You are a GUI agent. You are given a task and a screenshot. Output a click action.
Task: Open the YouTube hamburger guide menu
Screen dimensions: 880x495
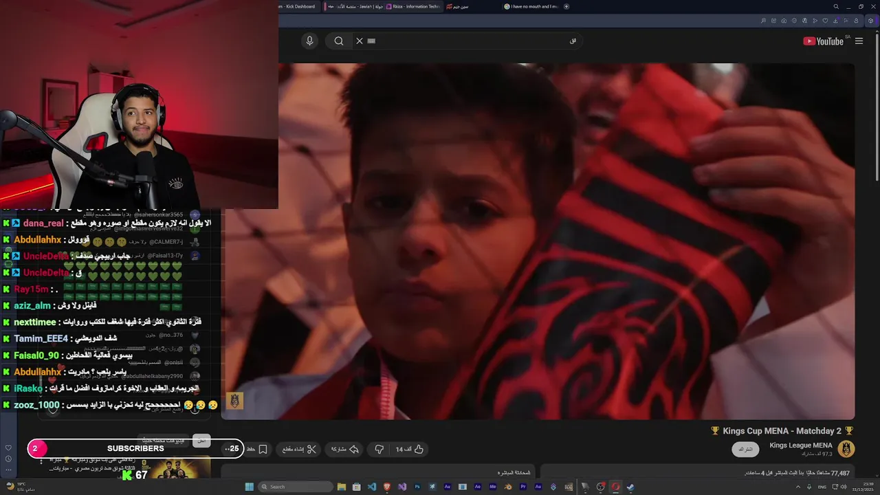pyautogui.click(x=859, y=41)
